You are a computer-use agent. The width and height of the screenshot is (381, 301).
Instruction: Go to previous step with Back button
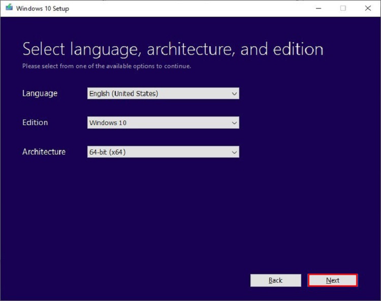click(275, 280)
